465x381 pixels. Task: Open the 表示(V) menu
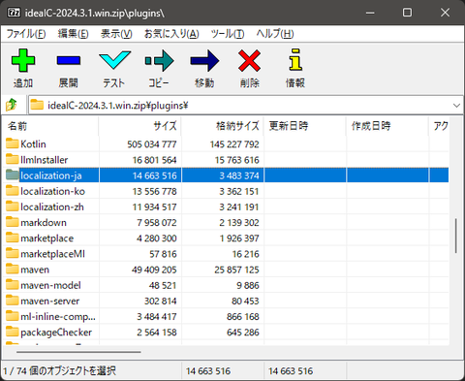coord(116,34)
